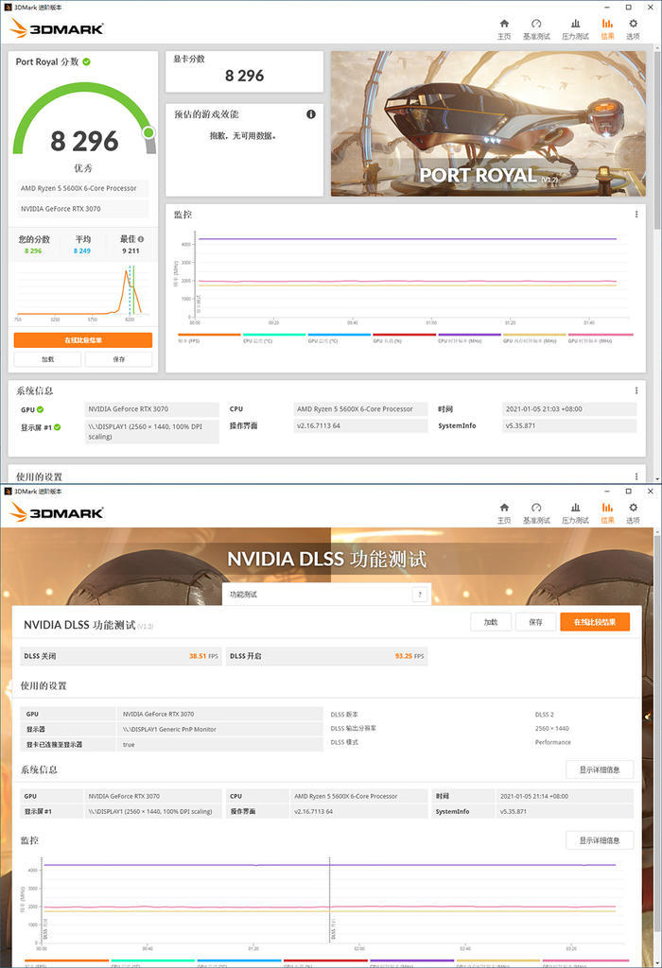Toggle the CPU 时钟频率 (MHz) legend in Port Royal monitoring
The width and height of the screenshot is (662, 968).
469,337
